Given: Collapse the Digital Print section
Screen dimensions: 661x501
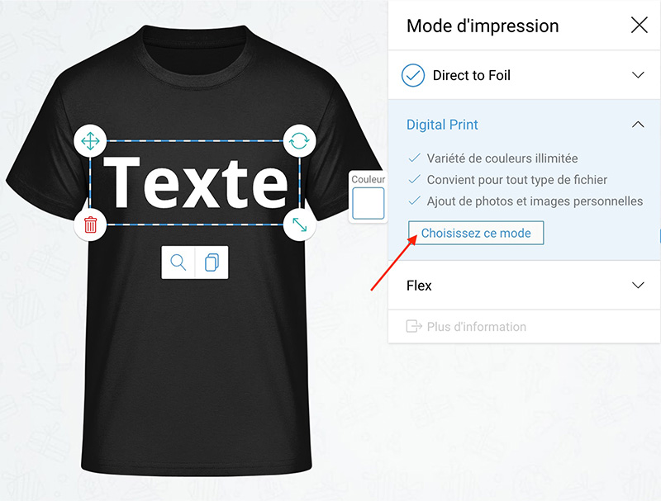Looking at the screenshot, I should point(638,125).
